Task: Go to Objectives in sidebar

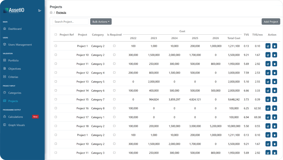Action: [x=14, y=69]
